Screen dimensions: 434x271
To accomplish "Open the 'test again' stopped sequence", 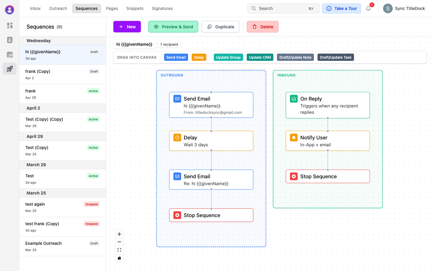I will tap(63, 207).
